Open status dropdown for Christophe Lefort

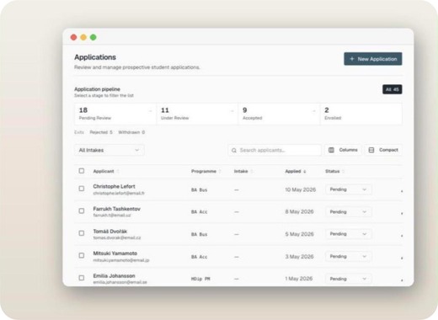(x=348, y=189)
